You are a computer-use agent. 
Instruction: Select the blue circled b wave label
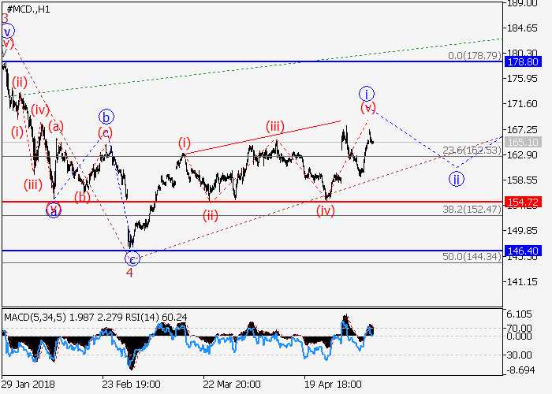(104, 117)
